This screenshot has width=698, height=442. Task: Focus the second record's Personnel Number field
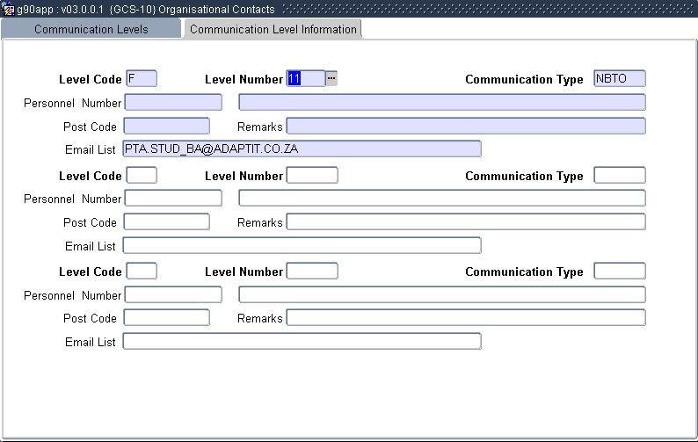point(173,198)
